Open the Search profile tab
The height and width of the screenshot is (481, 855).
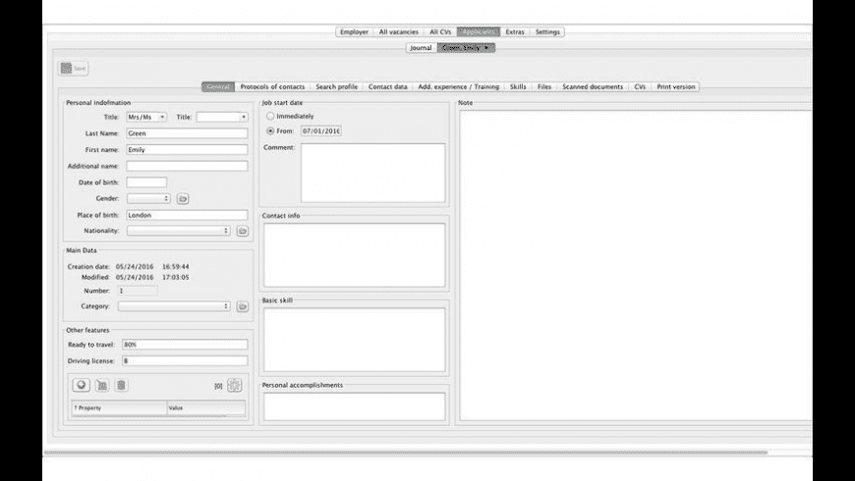(x=336, y=86)
